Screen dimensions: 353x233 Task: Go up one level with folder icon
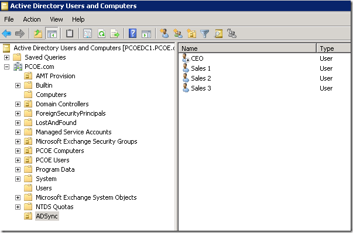tap(38, 34)
